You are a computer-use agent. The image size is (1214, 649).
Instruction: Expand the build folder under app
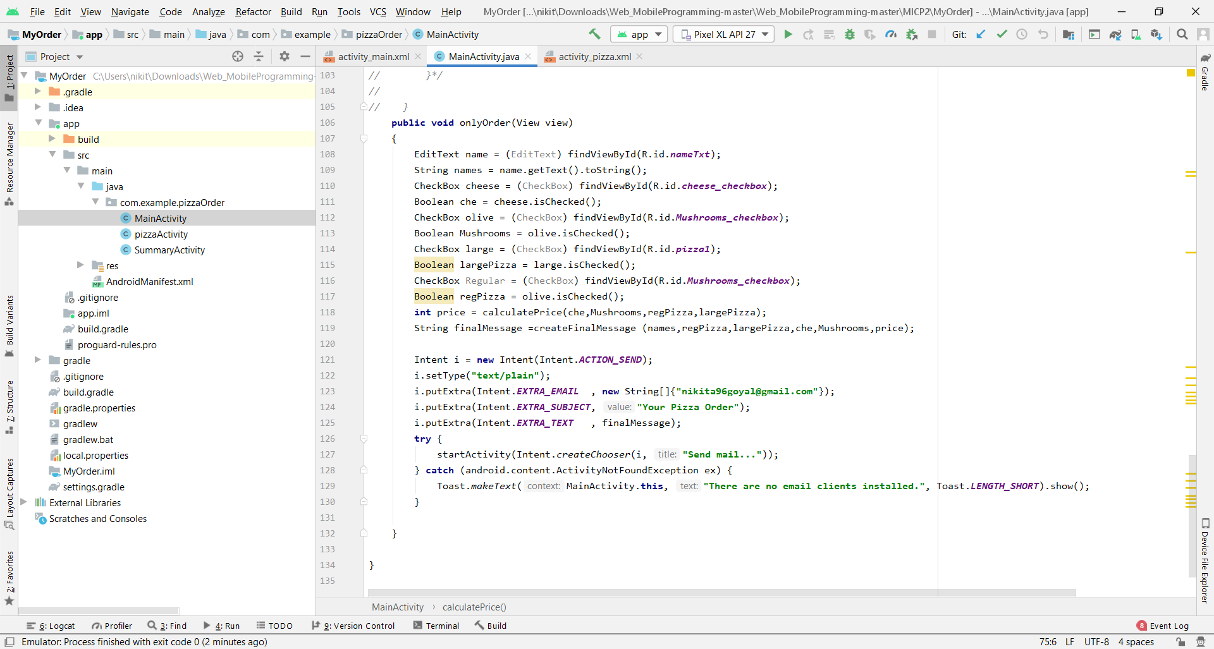point(52,138)
